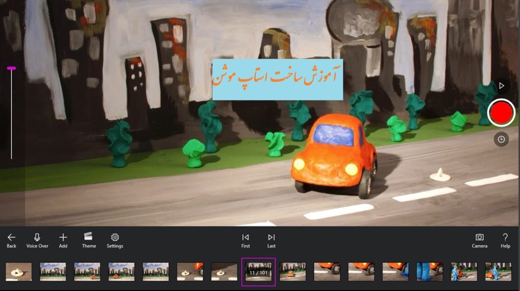
Task: Open the Help question mark
Action: tap(505, 240)
